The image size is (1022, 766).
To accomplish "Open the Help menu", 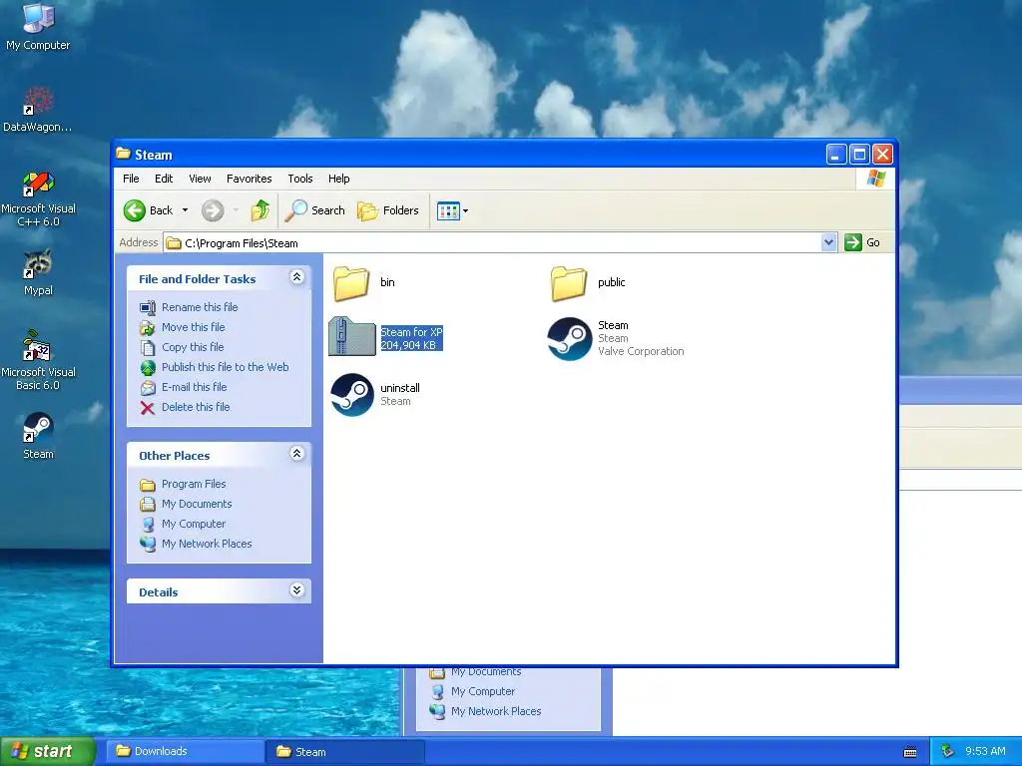I will point(338,179).
